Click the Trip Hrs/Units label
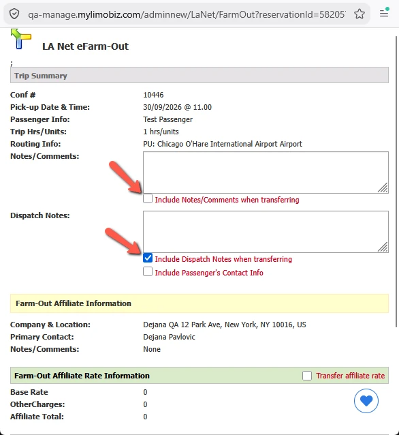This screenshot has width=399, height=435. [38, 132]
